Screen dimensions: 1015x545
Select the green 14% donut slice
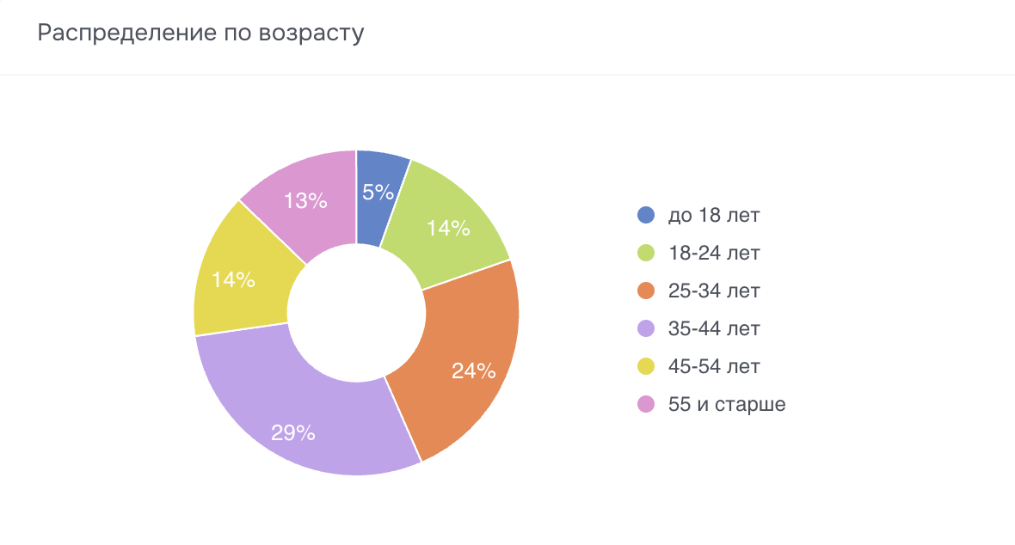[447, 227]
